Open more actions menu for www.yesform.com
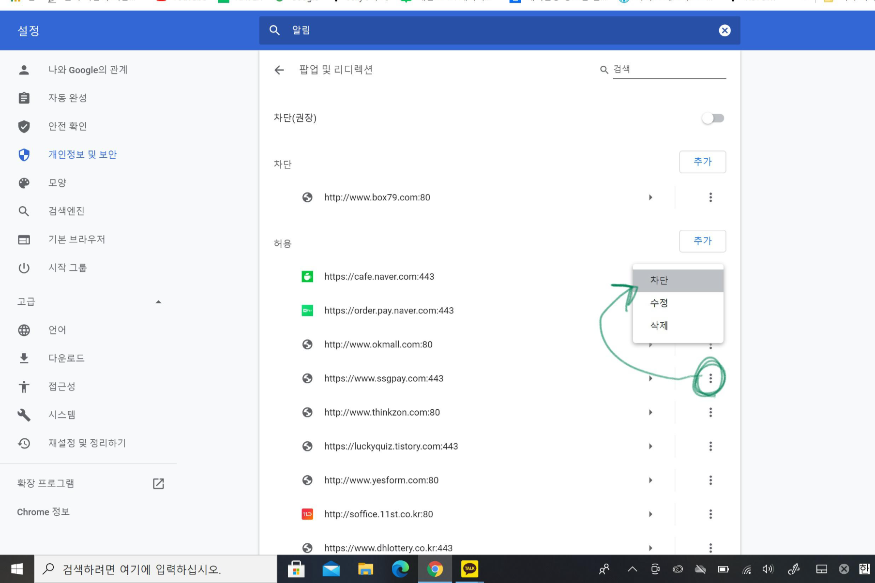Screen dimensions: 875x583 click(x=710, y=480)
